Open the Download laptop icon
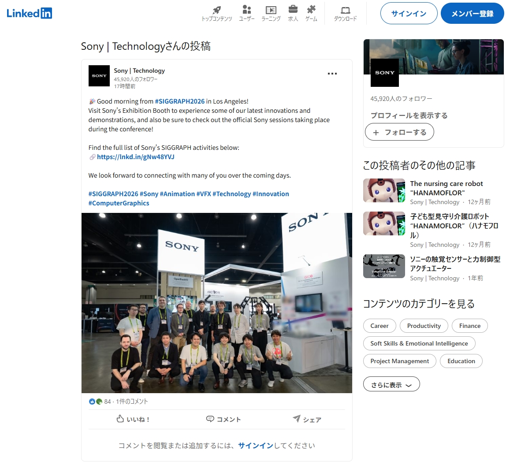This screenshot has height=465, width=506. coord(345,13)
